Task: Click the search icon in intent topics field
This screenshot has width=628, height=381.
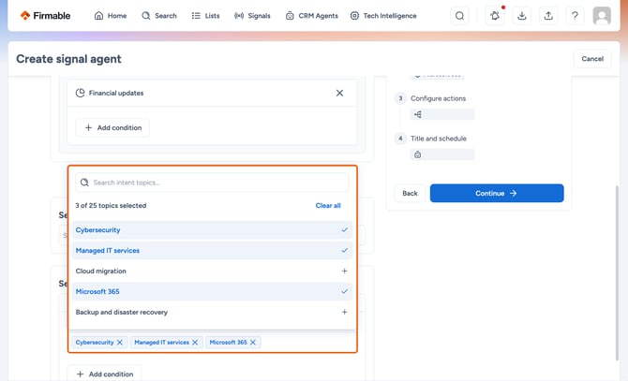Action: (x=84, y=183)
